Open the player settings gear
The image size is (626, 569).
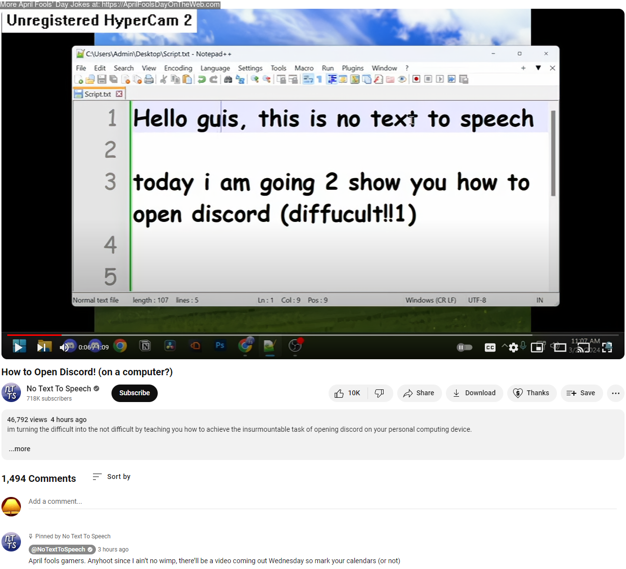514,348
